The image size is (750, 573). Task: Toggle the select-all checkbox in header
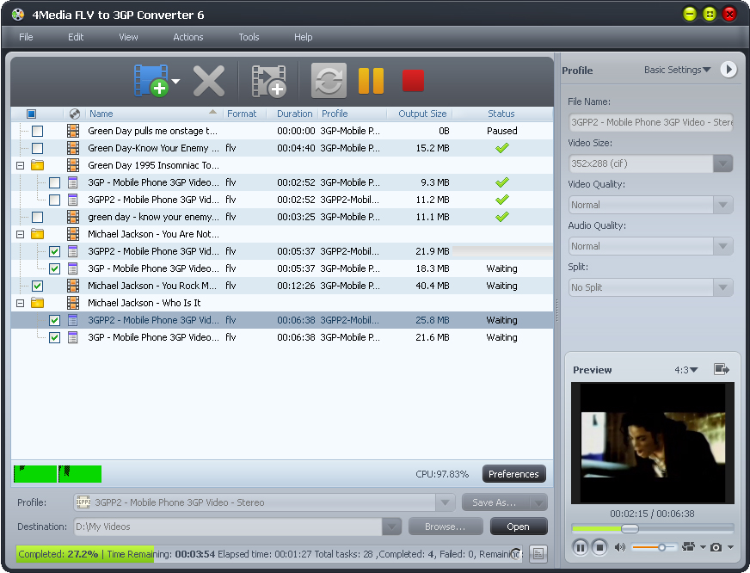click(x=31, y=114)
